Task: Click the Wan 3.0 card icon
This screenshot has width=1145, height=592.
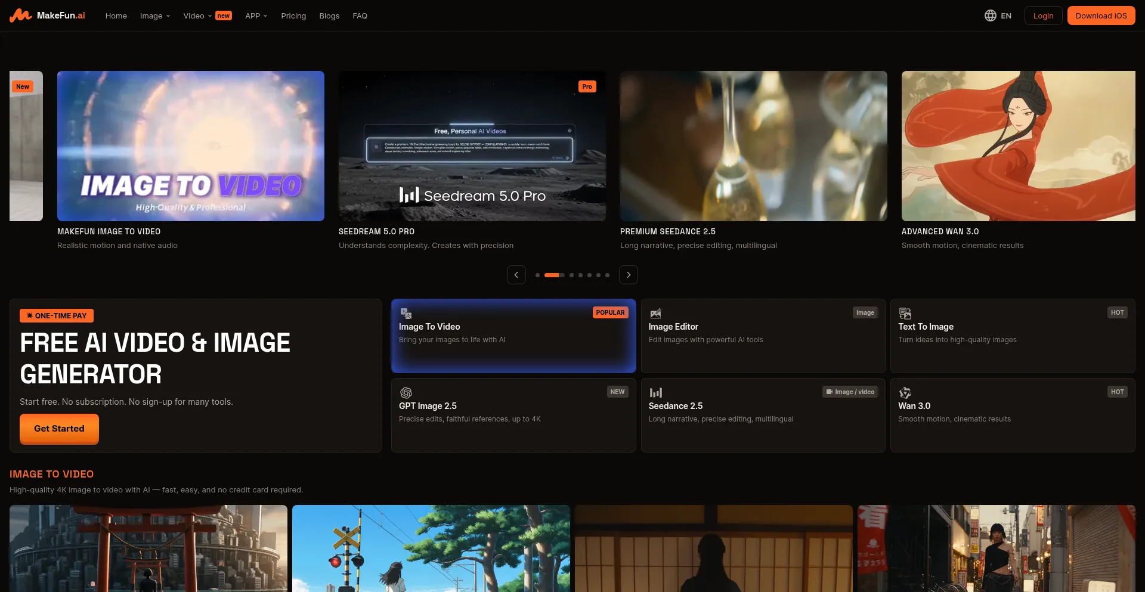Action: pos(905,392)
